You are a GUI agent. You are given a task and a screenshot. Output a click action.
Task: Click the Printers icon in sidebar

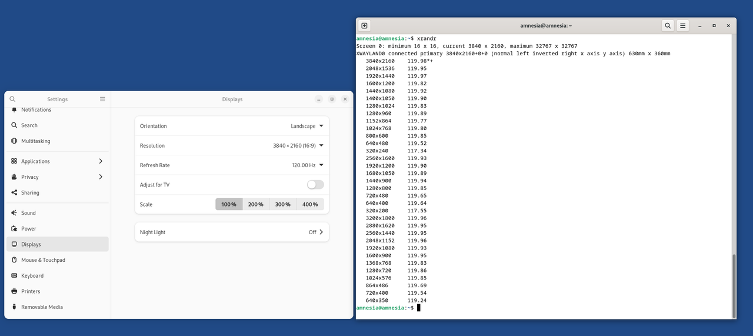click(x=14, y=291)
